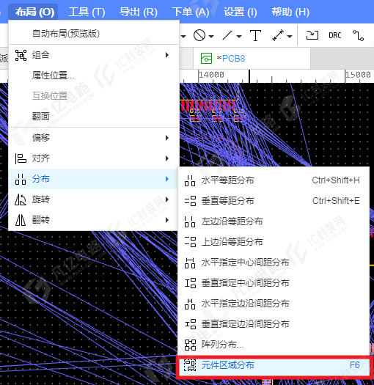Open the 工具 (T) menu
Viewport: 374px width, 385px height.
pos(87,12)
